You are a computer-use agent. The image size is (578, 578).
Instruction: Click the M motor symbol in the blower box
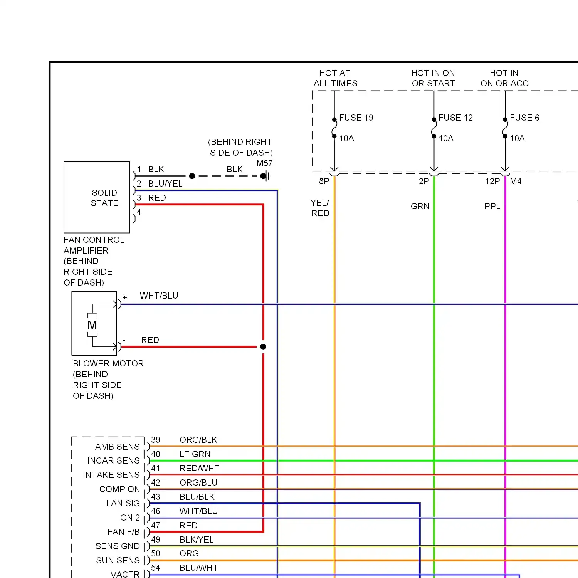(92, 325)
